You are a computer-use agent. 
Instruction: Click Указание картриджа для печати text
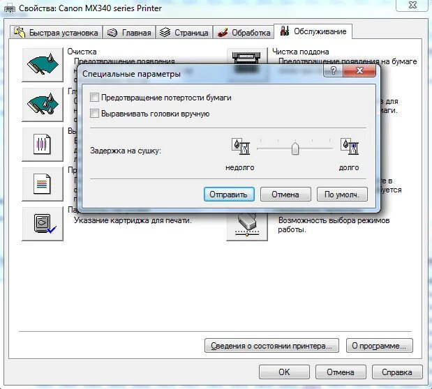[x=133, y=220]
